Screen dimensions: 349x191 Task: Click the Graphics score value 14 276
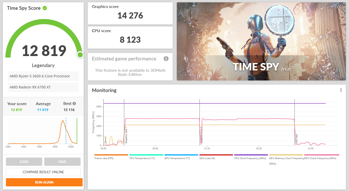click(130, 16)
